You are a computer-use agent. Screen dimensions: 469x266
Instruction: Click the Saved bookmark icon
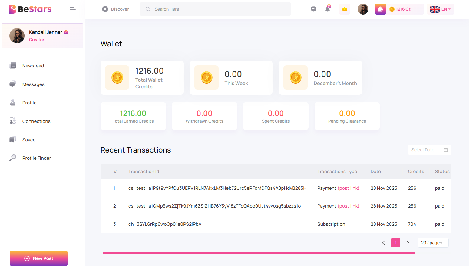(12, 139)
